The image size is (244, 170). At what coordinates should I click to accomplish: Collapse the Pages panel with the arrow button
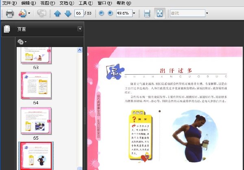[x=80, y=29]
